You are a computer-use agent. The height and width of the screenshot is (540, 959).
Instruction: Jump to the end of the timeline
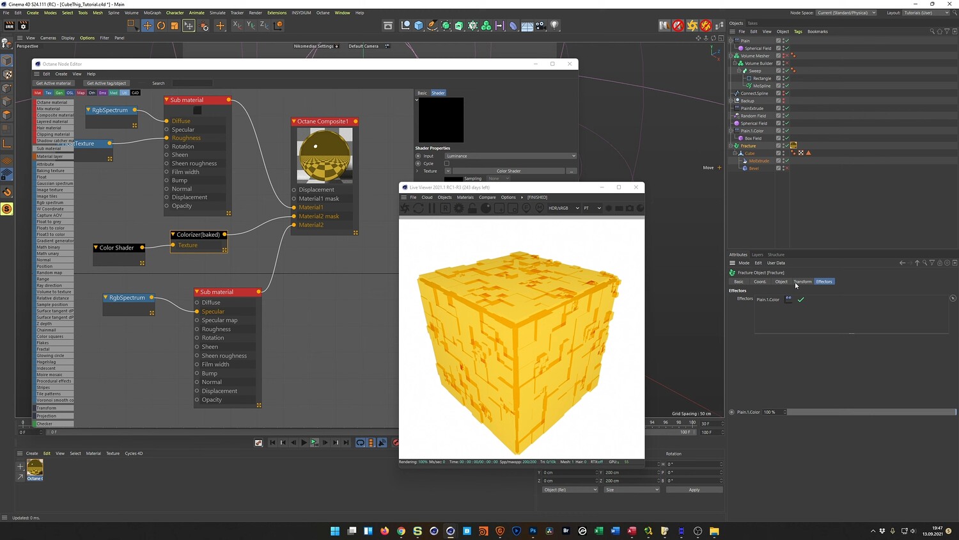347,442
